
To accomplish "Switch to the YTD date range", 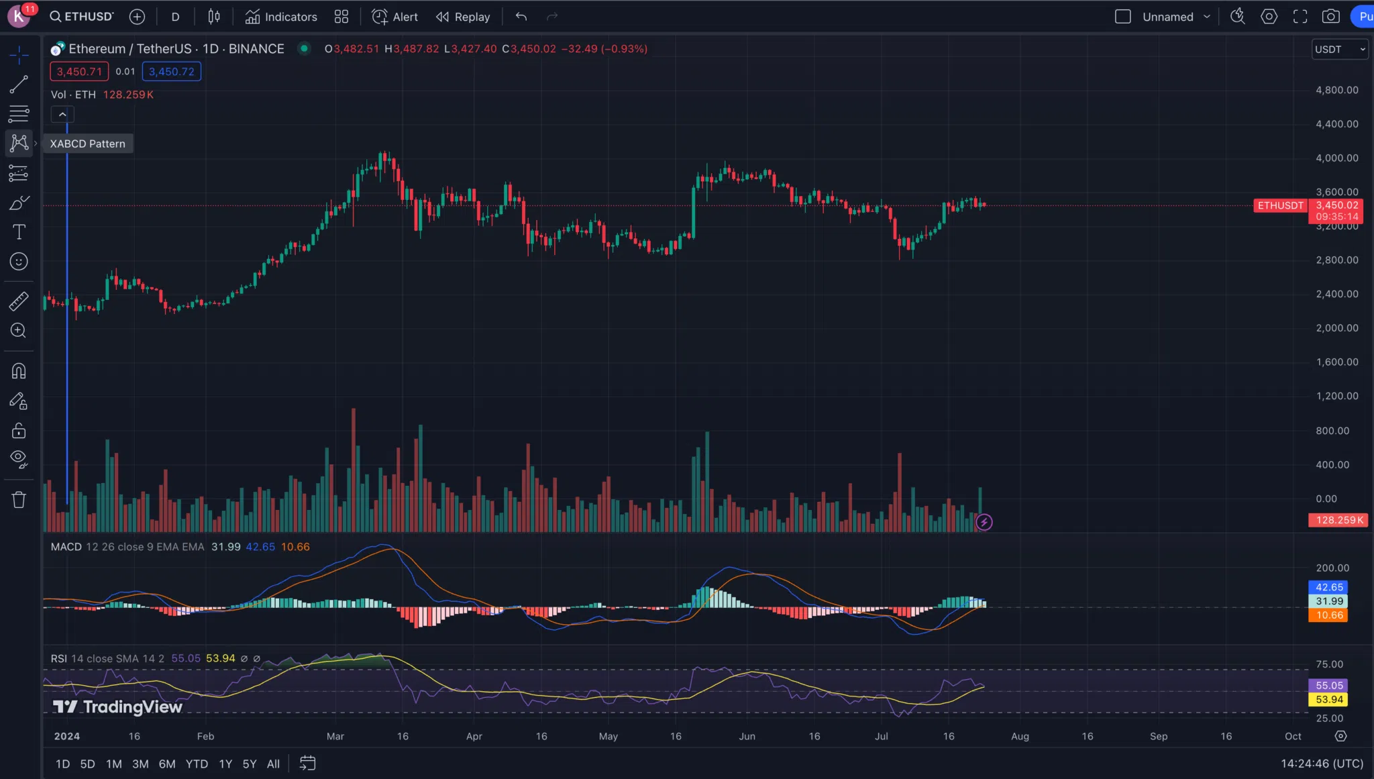I will click(x=197, y=764).
